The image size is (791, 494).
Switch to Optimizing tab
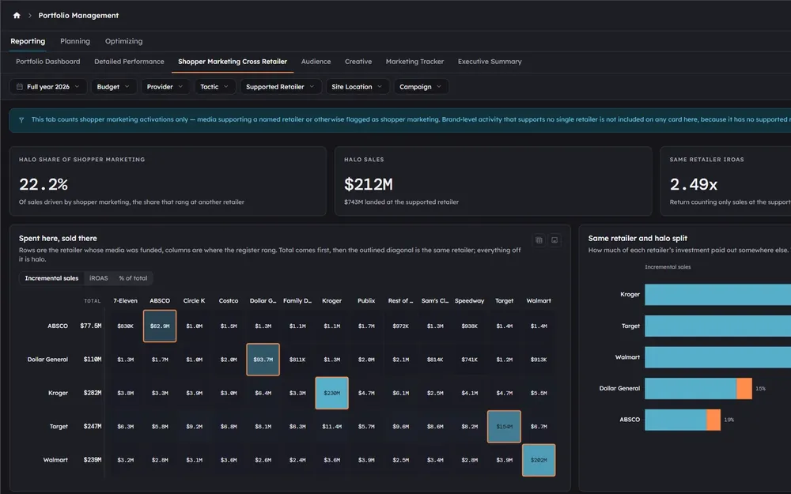click(x=123, y=41)
